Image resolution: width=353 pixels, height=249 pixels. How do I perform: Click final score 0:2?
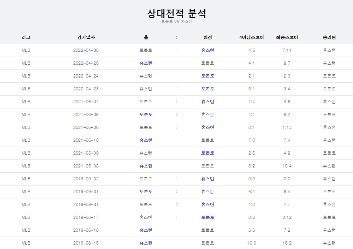tap(287, 179)
